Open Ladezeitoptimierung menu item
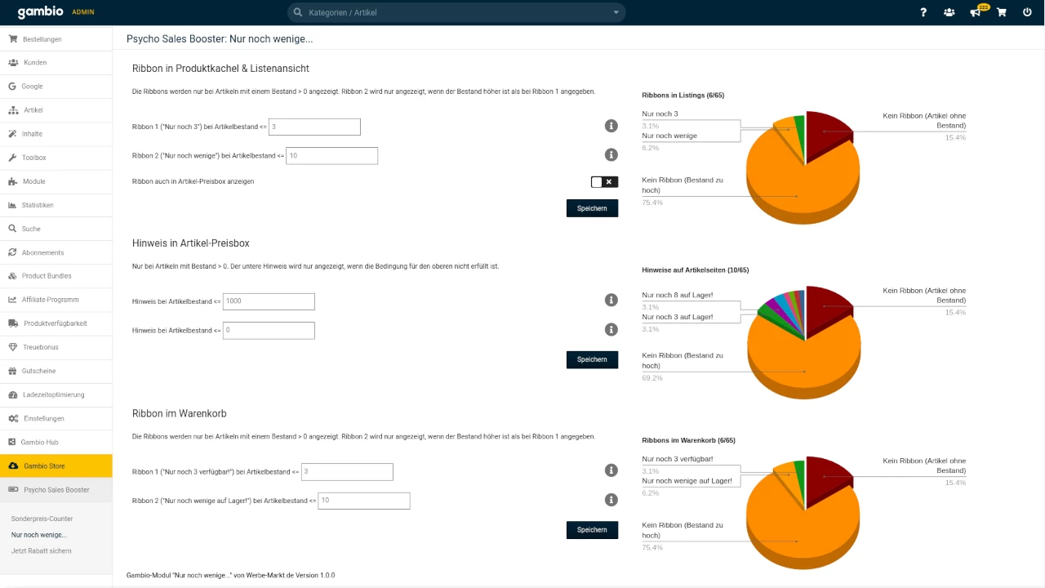 (56, 394)
